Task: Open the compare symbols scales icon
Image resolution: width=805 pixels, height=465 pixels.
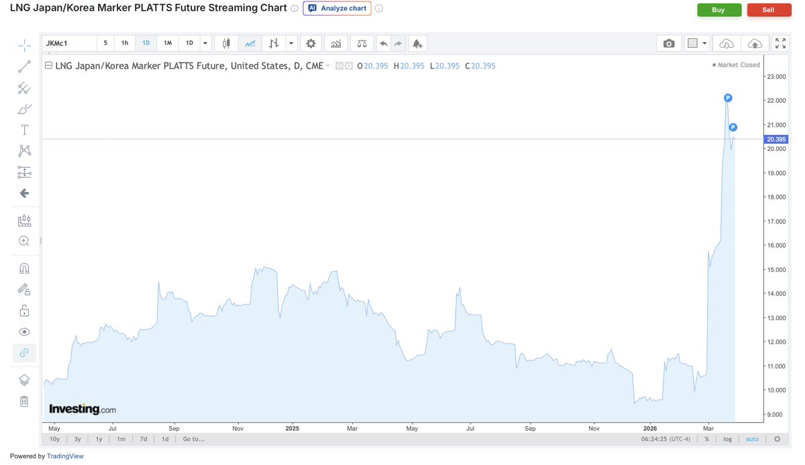Action: (x=362, y=43)
